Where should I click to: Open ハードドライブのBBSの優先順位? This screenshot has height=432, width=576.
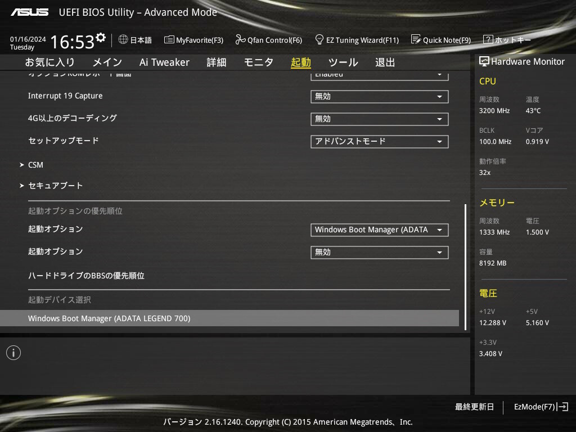coord(86,276)
